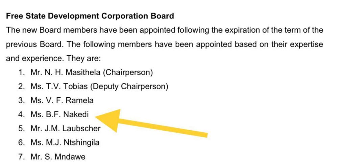Click the "(Deputy Chairperson)" label
The width and height of the screenshot is (346, 168).
click(129, 87)
